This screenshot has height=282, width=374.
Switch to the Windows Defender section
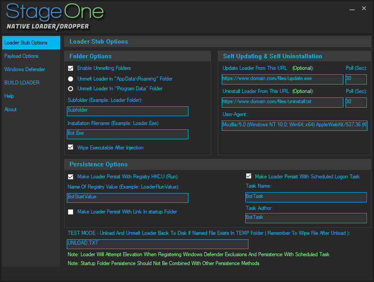[24, 69]
